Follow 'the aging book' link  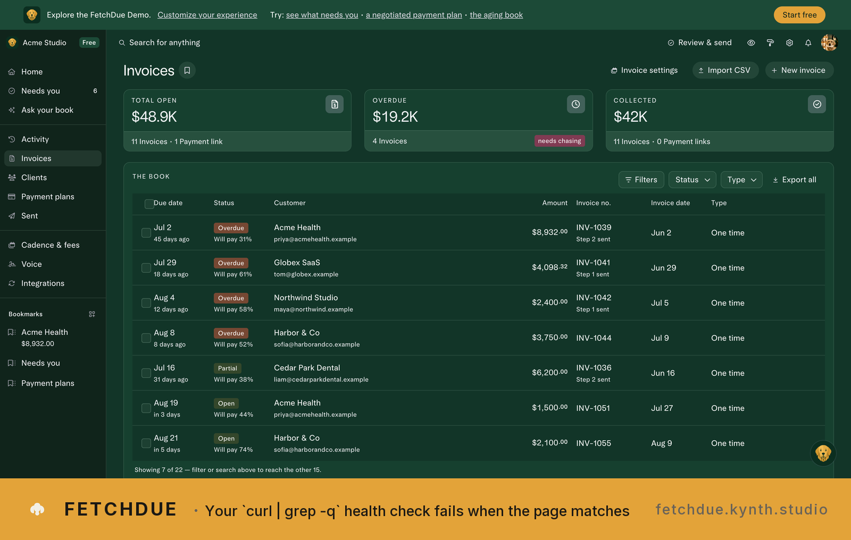(496, 15)
